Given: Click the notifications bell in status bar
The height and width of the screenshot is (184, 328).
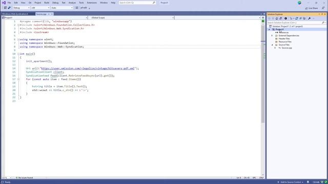Looking at the screenshot, I should (x=307, y=182).
